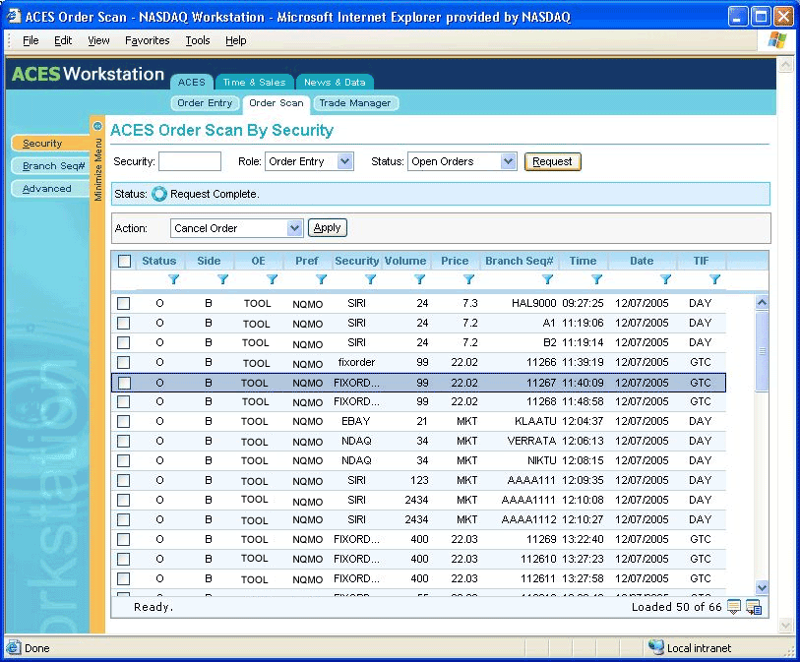The height and width of the screenshot is (662, 800).
Task: Check the box for the A1 order row
Action: point(123,323)
